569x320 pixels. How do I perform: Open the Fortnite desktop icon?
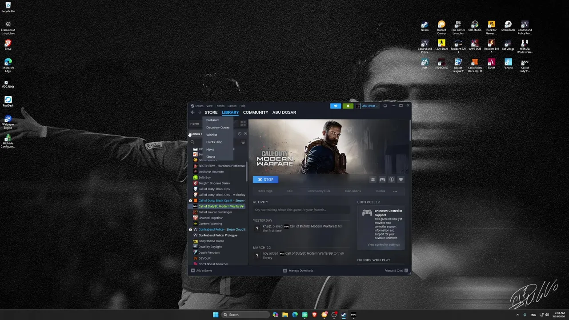point(508,64)
